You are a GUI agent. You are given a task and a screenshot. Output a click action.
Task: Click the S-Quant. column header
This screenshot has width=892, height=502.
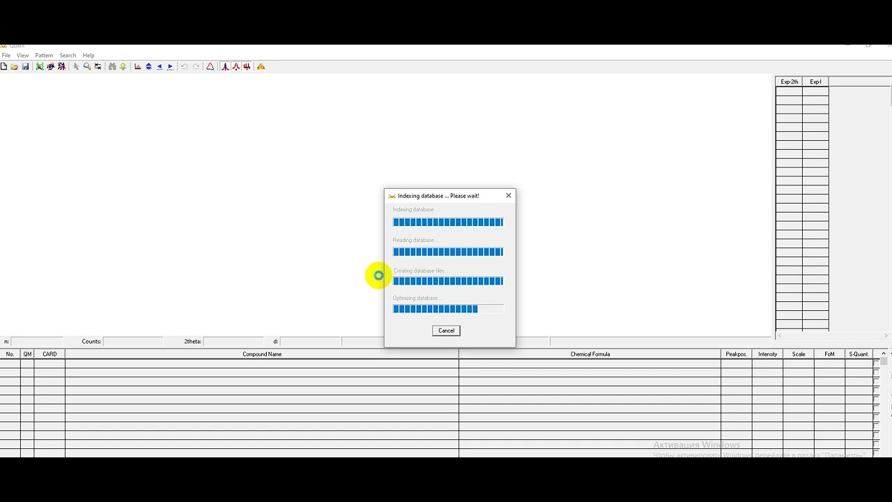click(859, 354)
